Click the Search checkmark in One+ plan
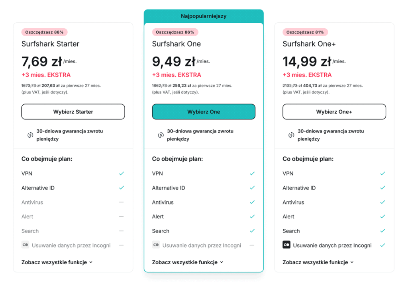 click(382, 230)
